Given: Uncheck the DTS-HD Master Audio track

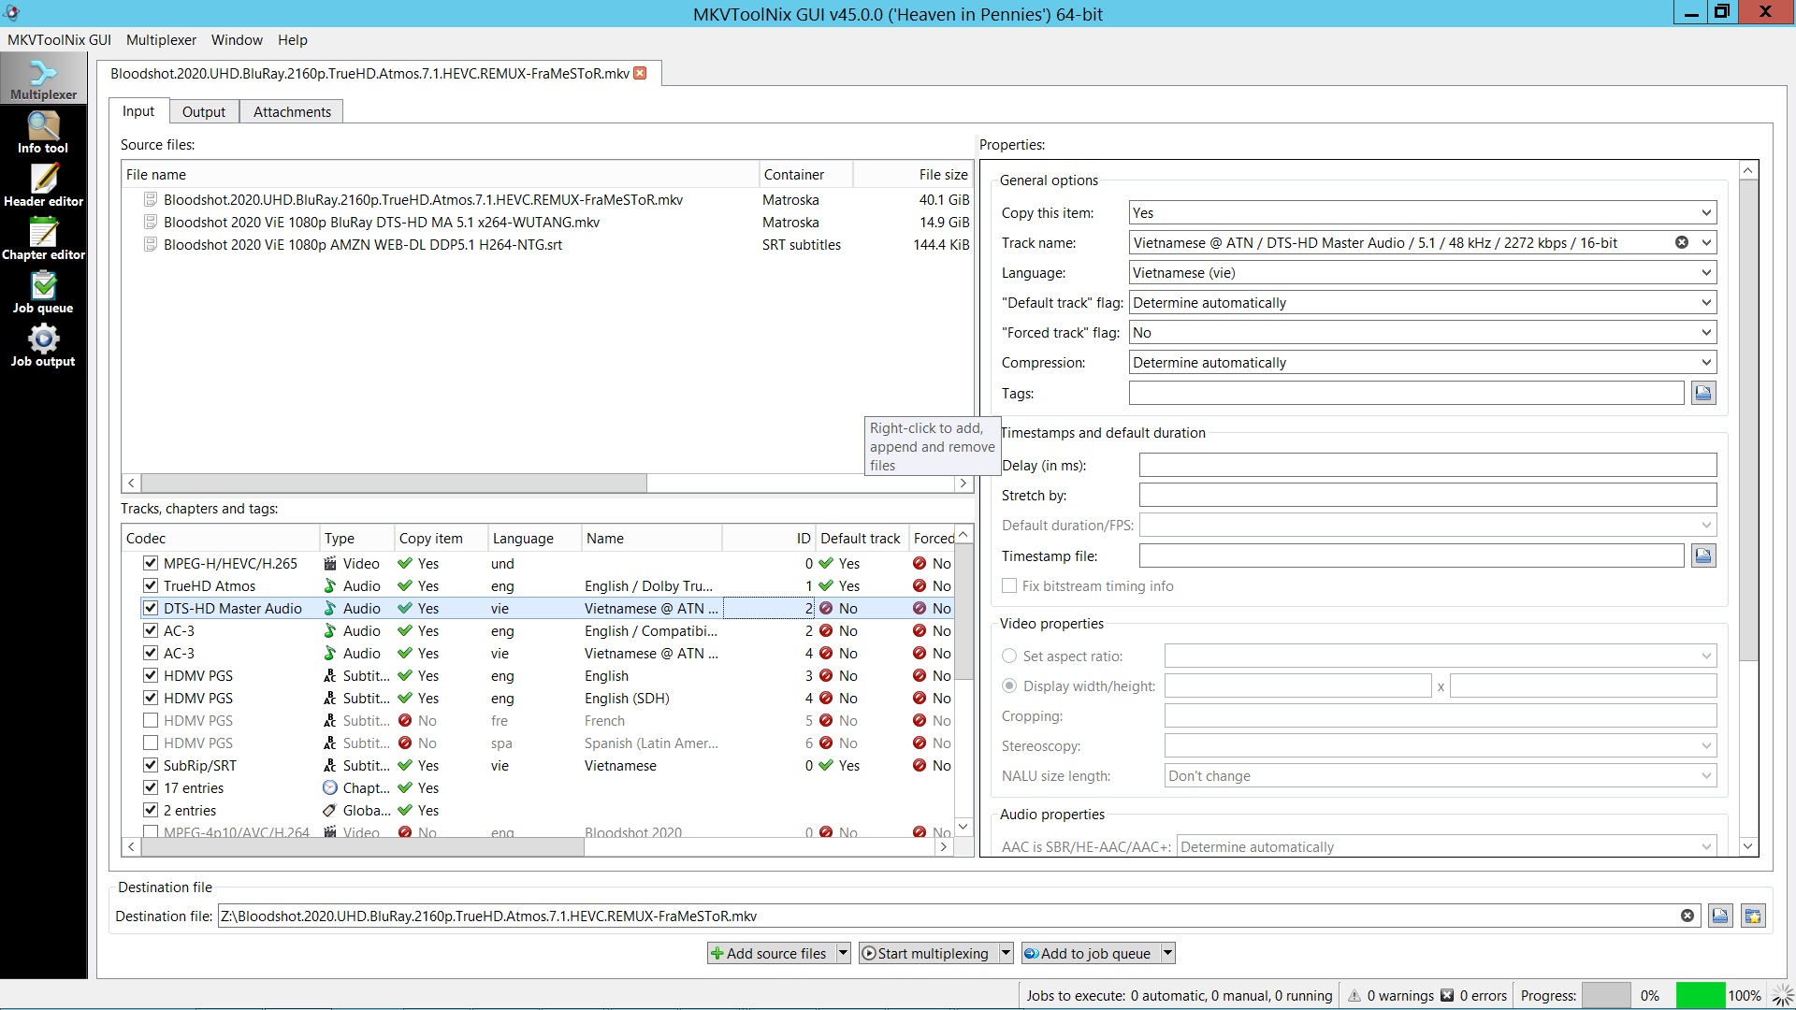Looking at the screenshot, I should point(151,608).
